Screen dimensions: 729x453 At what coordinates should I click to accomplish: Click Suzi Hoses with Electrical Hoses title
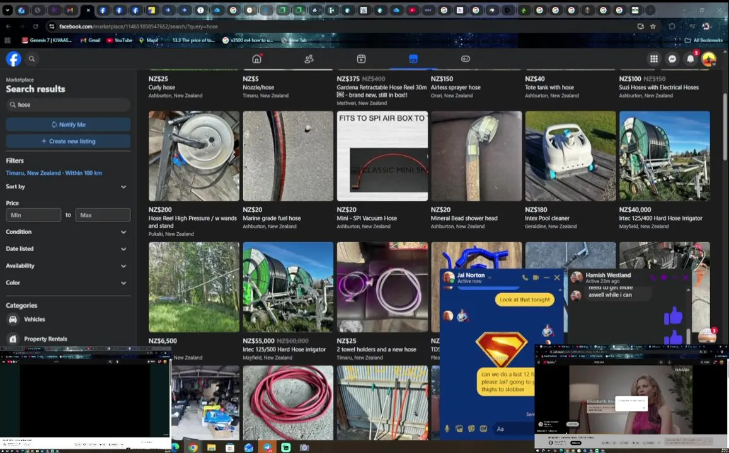(x=659, y=87)
